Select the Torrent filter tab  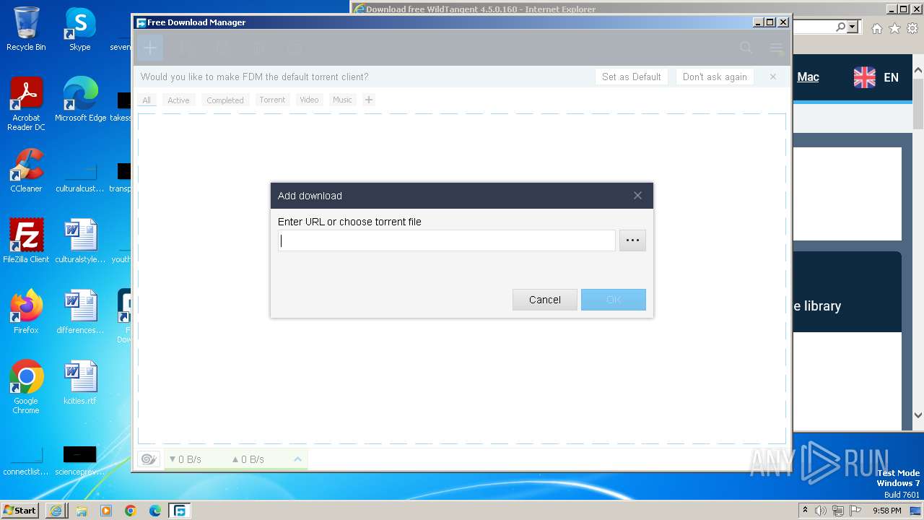[x=272, y=100]
